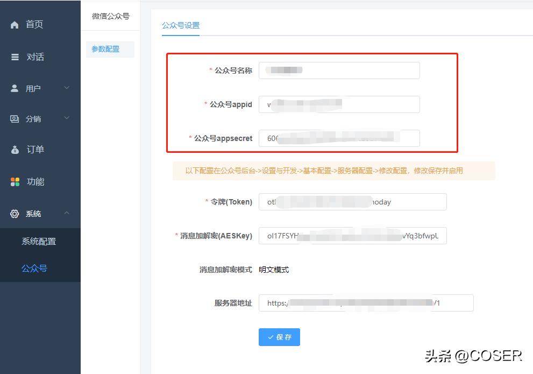Click the home icon beside 首页
This screenshot has height=374, width=533.
tap(15, 24)
